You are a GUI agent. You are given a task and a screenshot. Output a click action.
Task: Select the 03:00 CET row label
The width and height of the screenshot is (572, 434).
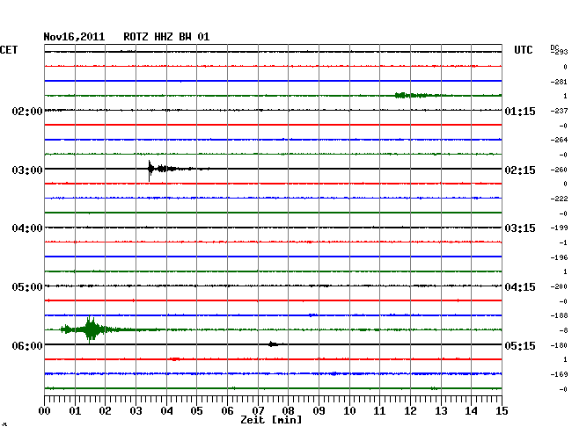[x=27, y=170]
